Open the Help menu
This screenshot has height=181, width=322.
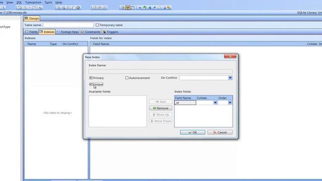[x=59, y=3]
